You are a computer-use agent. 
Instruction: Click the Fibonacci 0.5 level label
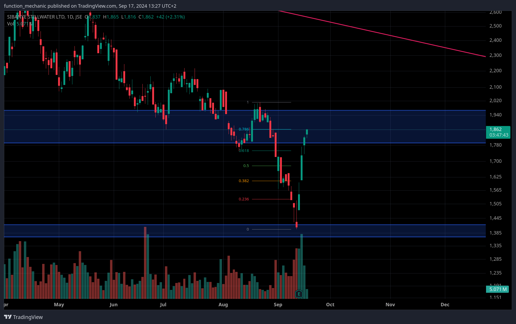click(x=246, y=166)
